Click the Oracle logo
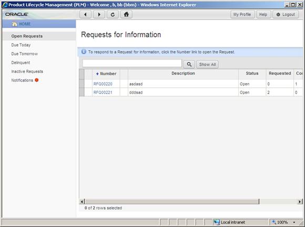 coord(17,14)
